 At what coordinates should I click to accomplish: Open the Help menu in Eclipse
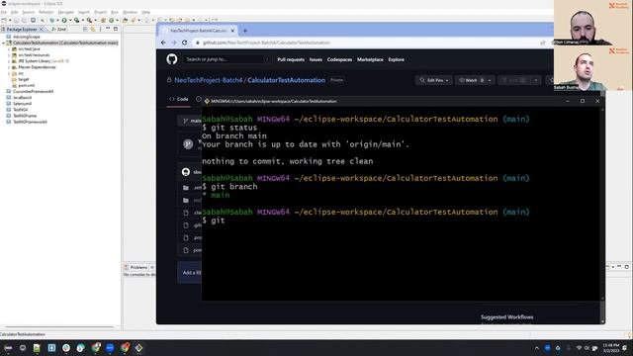[145, 13]
